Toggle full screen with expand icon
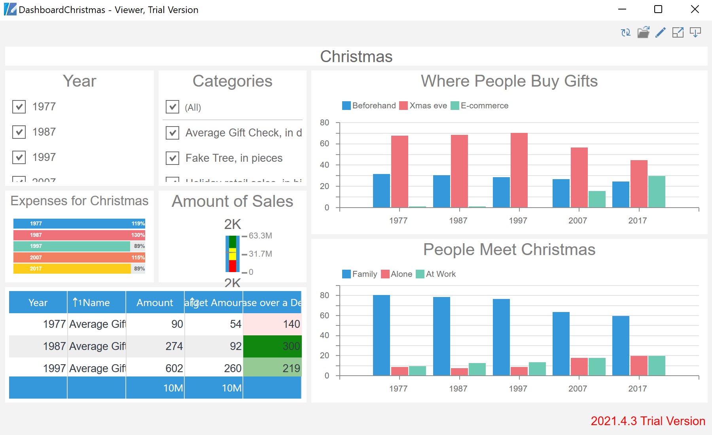Screen dimensions: 712x435 (678, 32)
